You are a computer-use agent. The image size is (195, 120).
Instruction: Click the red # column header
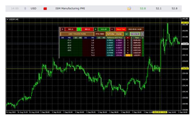pyautogui.click(x=128, y=38)
